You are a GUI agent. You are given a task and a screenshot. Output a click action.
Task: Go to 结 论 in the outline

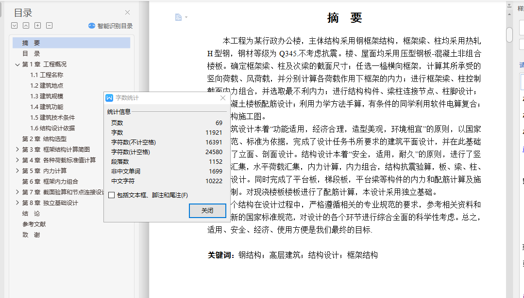tap(31, 214)
